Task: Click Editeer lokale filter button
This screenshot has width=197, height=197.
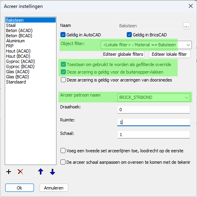Action: tap(170, 54)
